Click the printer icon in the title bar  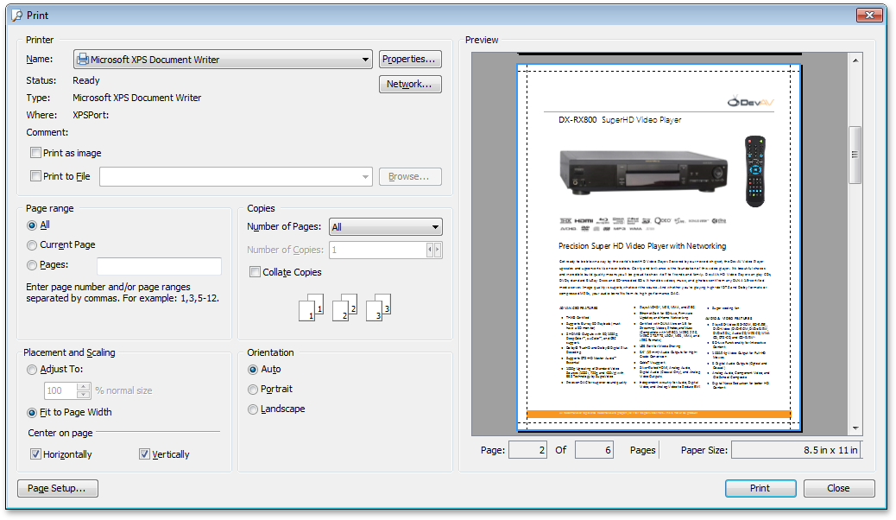coord(16,15)
